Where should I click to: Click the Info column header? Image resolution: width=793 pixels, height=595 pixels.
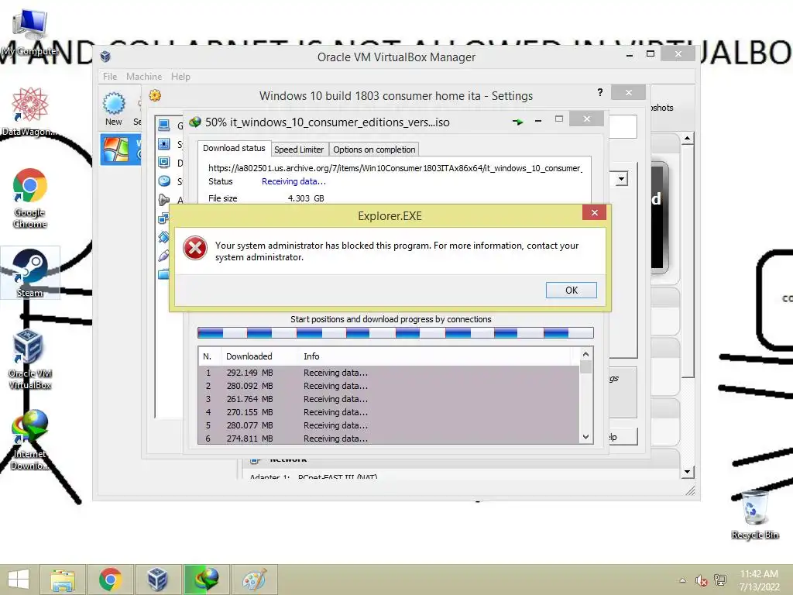coord(311,356)
